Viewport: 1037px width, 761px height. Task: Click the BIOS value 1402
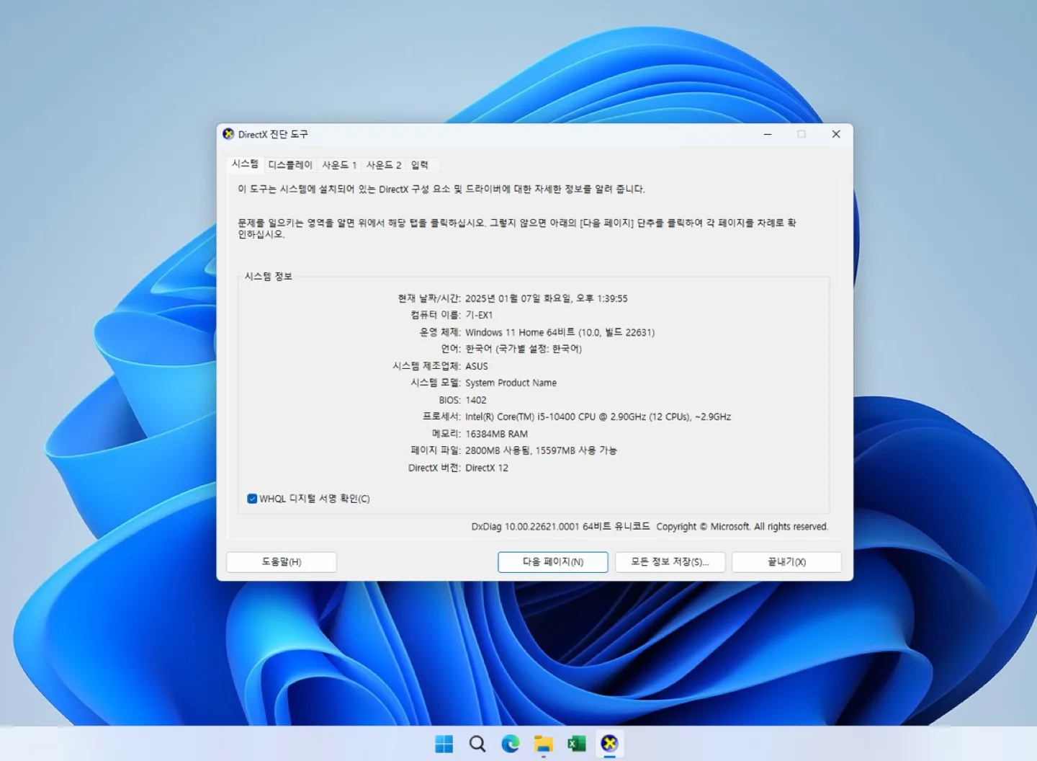pos(476,400)
